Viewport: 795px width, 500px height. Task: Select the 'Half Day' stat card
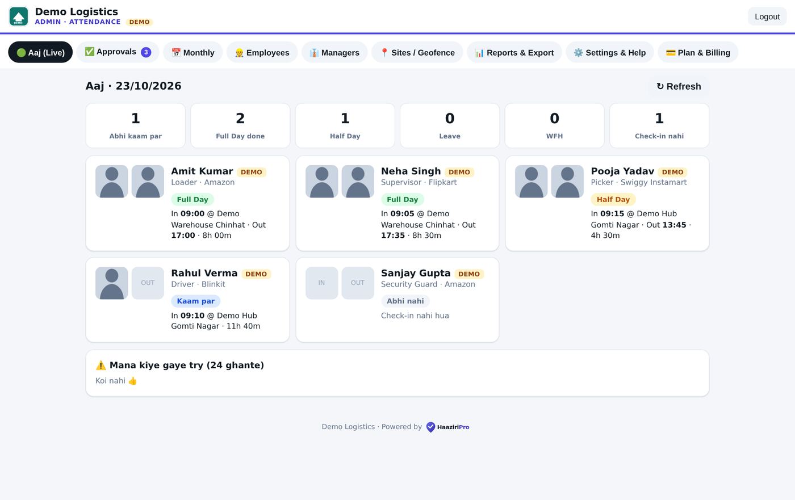click(345, 125)
